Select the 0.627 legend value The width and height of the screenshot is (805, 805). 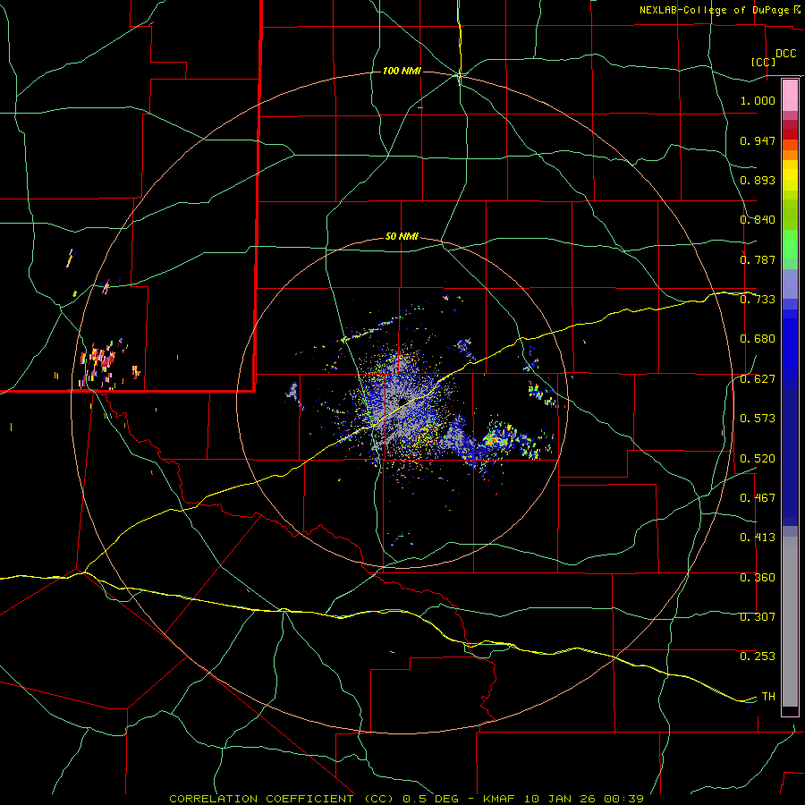click(x=758, y=379)
